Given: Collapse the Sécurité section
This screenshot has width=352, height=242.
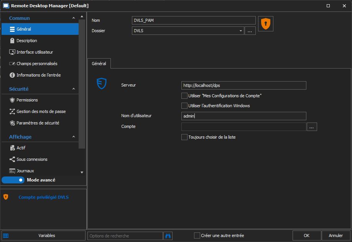Looking at the screenshot, I should point(74,89).
